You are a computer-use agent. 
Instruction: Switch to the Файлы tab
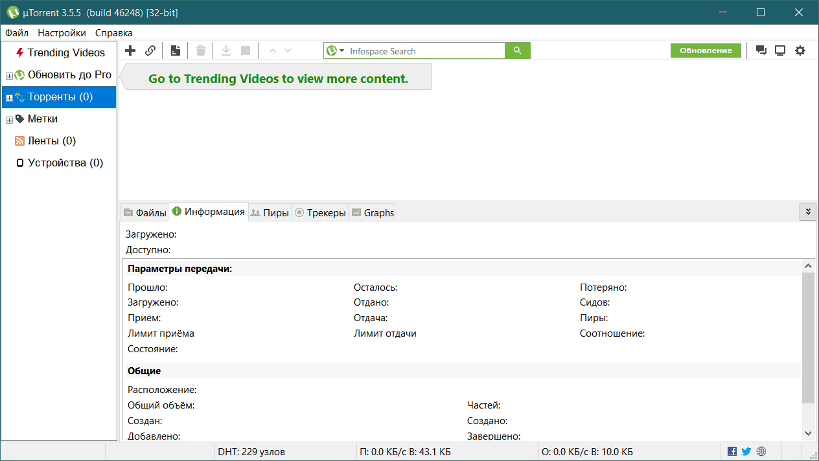pyautogui.click(x=144, y=212)
